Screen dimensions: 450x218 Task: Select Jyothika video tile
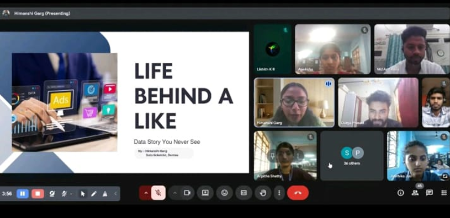pyautogui.click(x=419, y=156)
